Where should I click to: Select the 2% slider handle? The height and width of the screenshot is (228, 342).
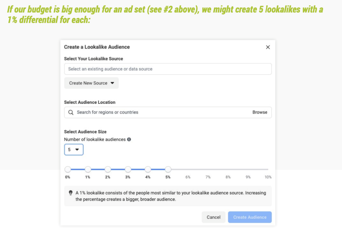pyautogui.click(x=108, y=169)
